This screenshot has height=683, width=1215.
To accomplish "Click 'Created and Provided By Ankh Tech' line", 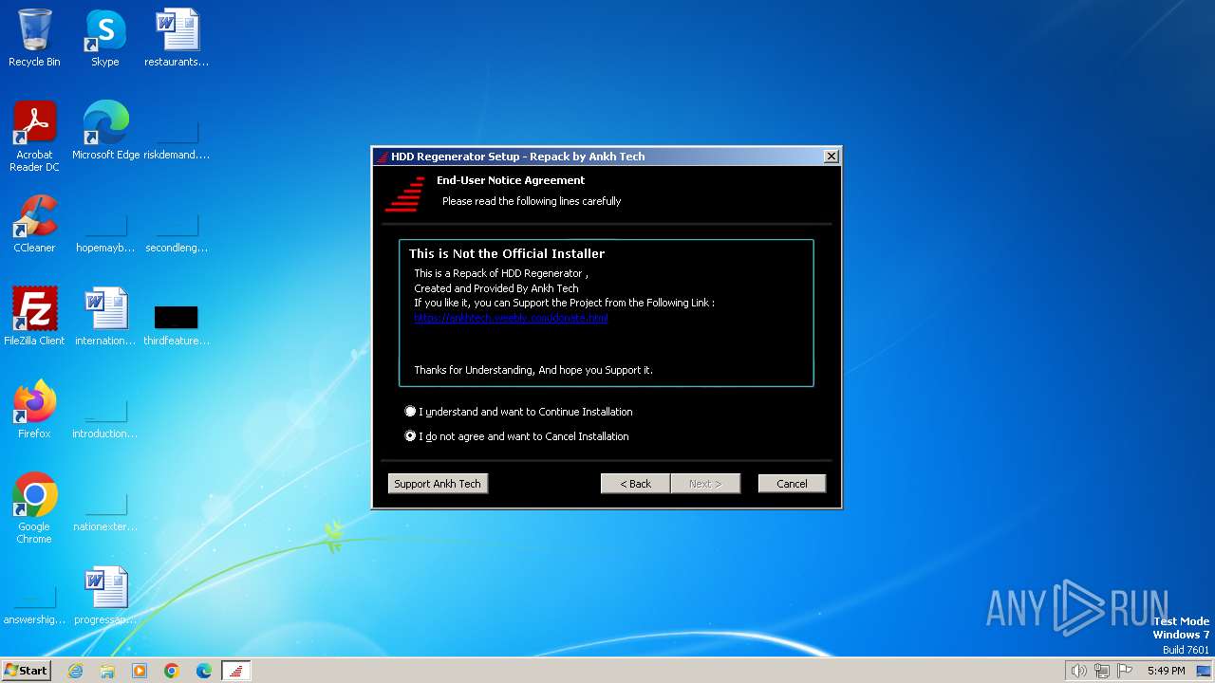I will tap(495, 288).
